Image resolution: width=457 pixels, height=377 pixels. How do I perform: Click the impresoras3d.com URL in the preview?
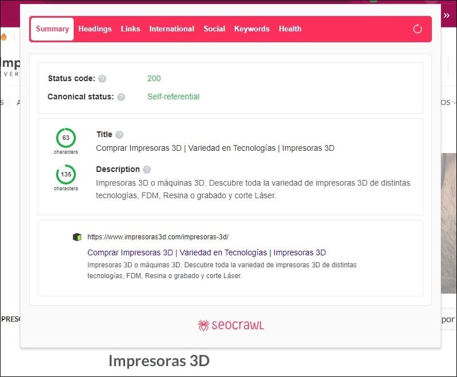(158, 237)
